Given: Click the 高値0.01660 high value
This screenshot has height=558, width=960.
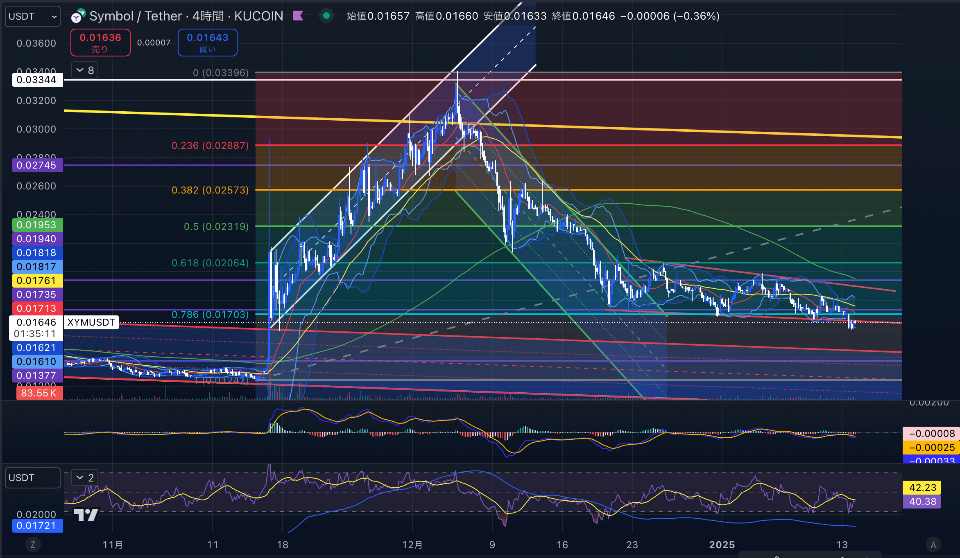Looking at the screenshot, I should point(446,16).
